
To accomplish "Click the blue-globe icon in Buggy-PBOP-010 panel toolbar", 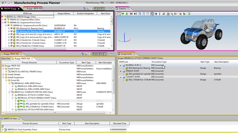I will [x=83, y=54].
